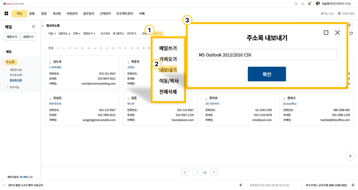Click the filter funnel icon
The width and height of the screenshot is (358, 190).
pos(349,25)
